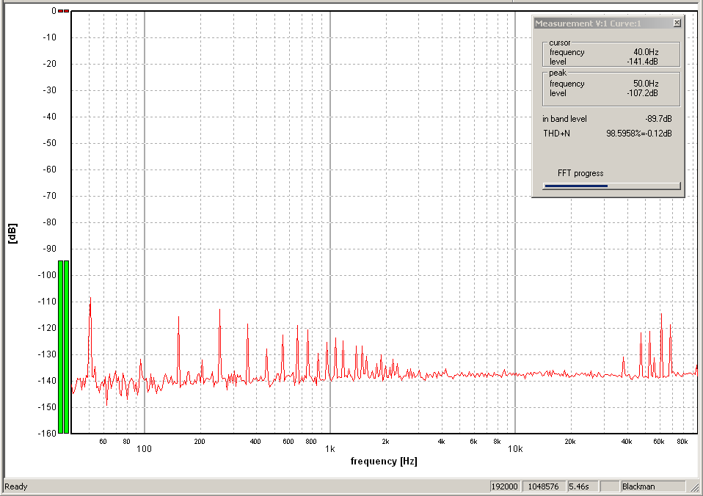Click the 192000 sample rate status field
This screenshot has width=703, height=496.
[x=505, y=486]
